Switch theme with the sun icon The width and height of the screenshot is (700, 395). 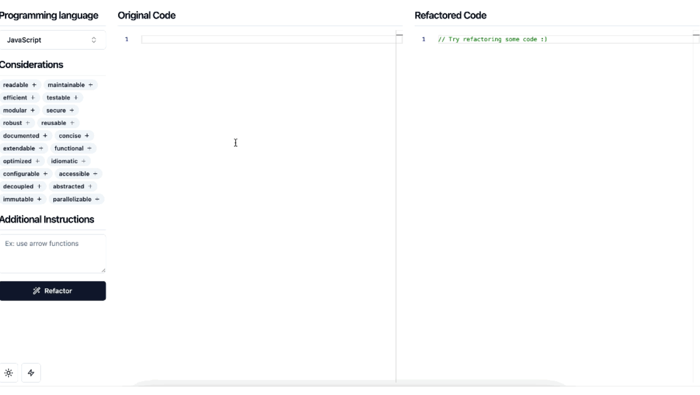coord(9,373)
